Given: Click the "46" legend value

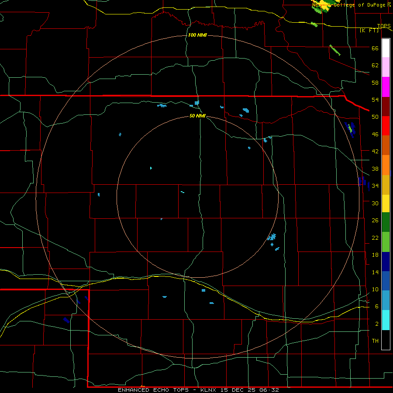Looking at the screenshot, I should pyautogui.click(x=375, y=134).
